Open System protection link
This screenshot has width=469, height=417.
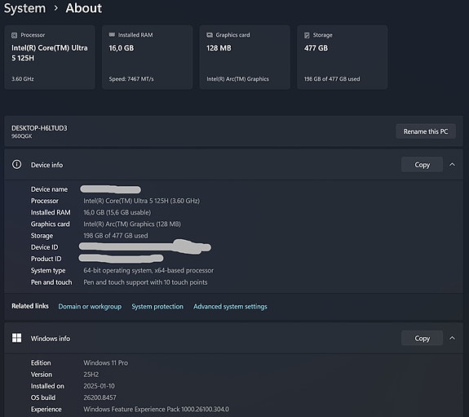[157, 307]
